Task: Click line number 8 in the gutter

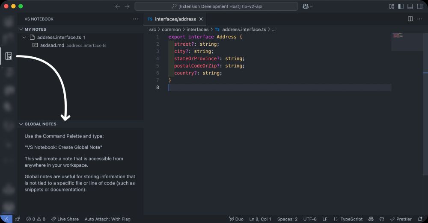Action: pos(158,87)
